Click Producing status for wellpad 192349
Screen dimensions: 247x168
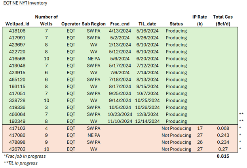[x=176, y=121]
